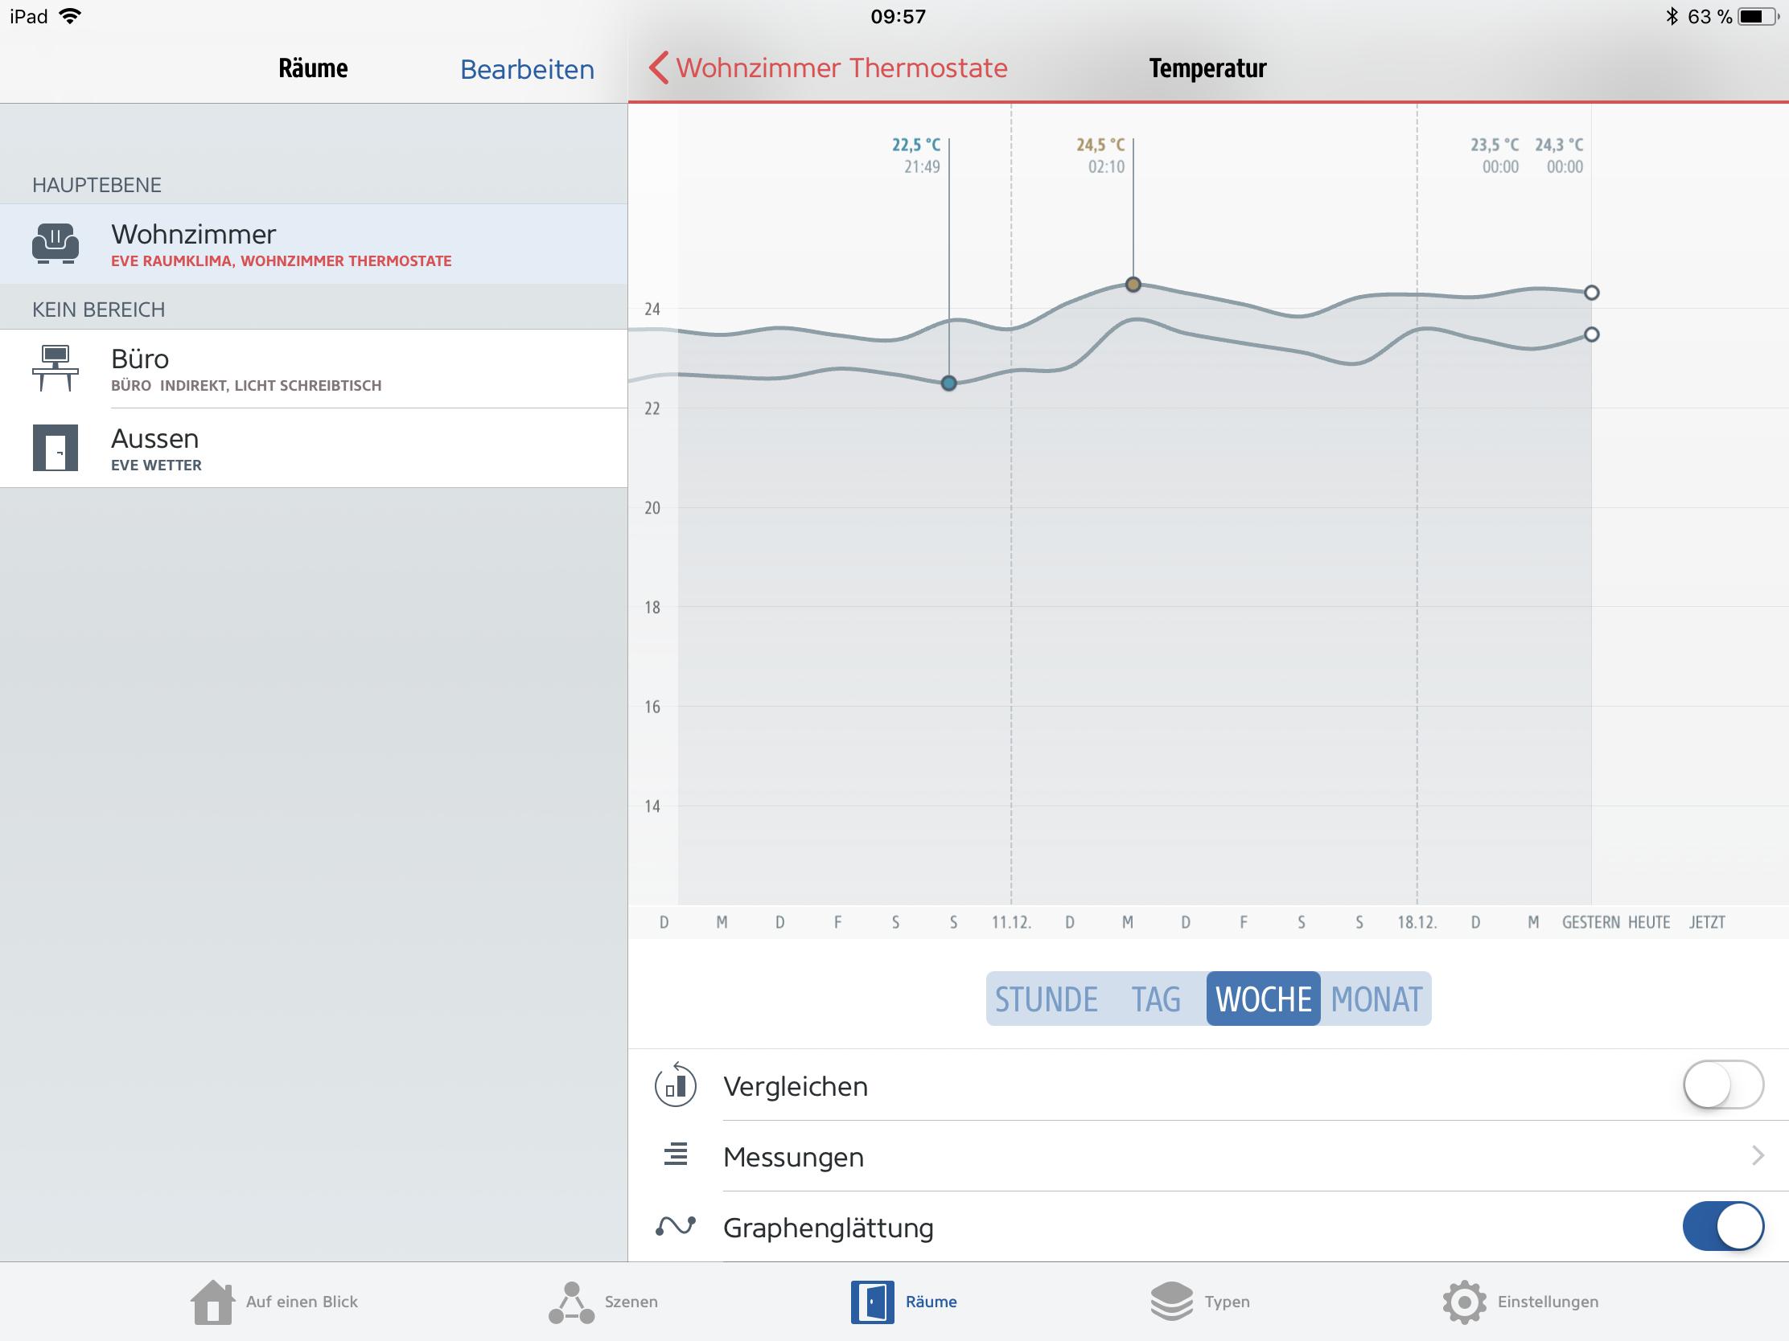
Task: Tap the Graphenglättung curve icon
Action: pos(676,1226)
